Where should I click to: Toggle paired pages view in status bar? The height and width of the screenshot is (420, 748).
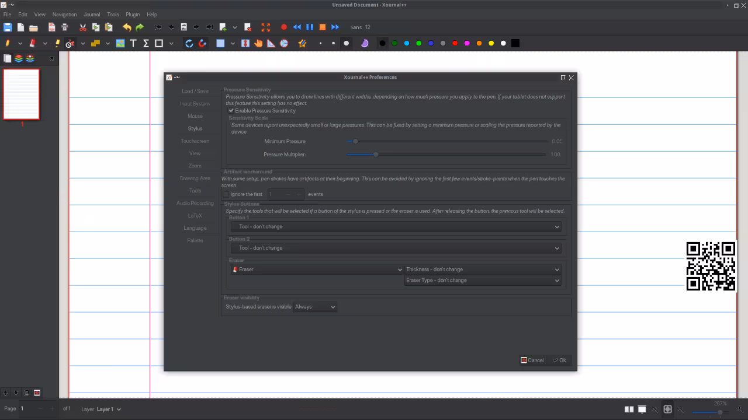pyautogui.click(x=629, y=409)
